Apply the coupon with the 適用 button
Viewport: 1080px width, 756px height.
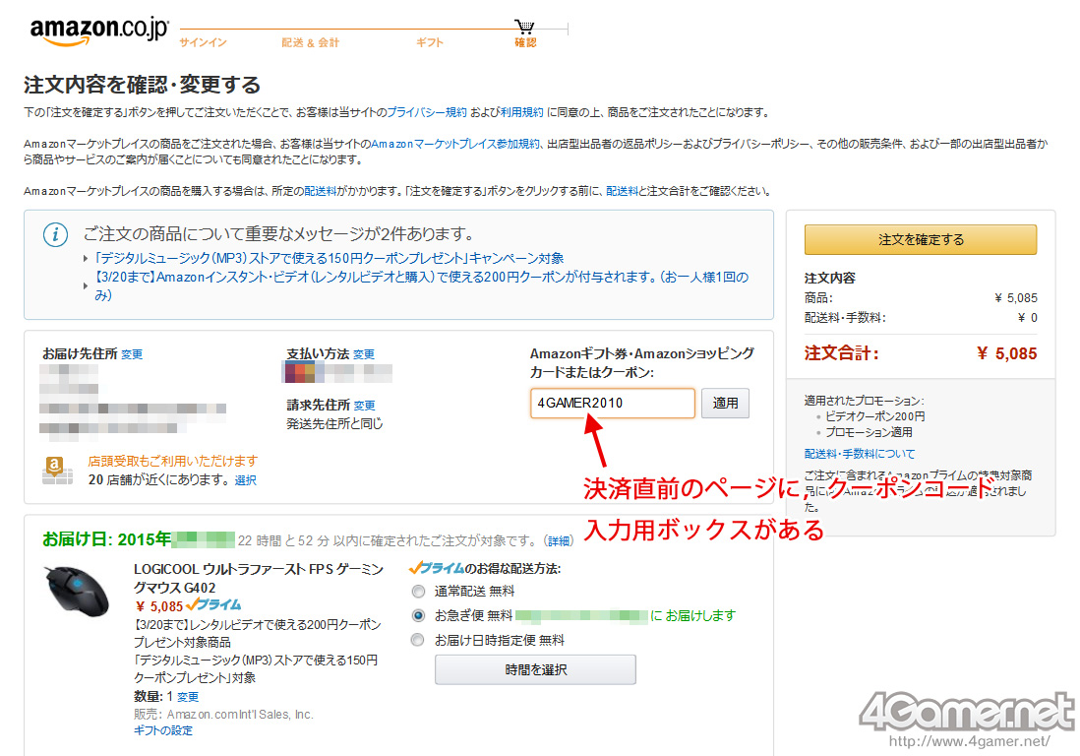tap(725, 403)
